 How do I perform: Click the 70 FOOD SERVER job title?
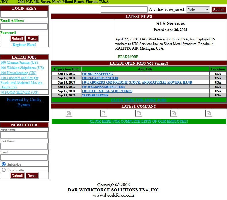pos(95,95)
